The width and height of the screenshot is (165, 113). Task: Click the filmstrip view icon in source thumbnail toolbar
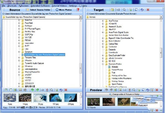coord(20,90)
